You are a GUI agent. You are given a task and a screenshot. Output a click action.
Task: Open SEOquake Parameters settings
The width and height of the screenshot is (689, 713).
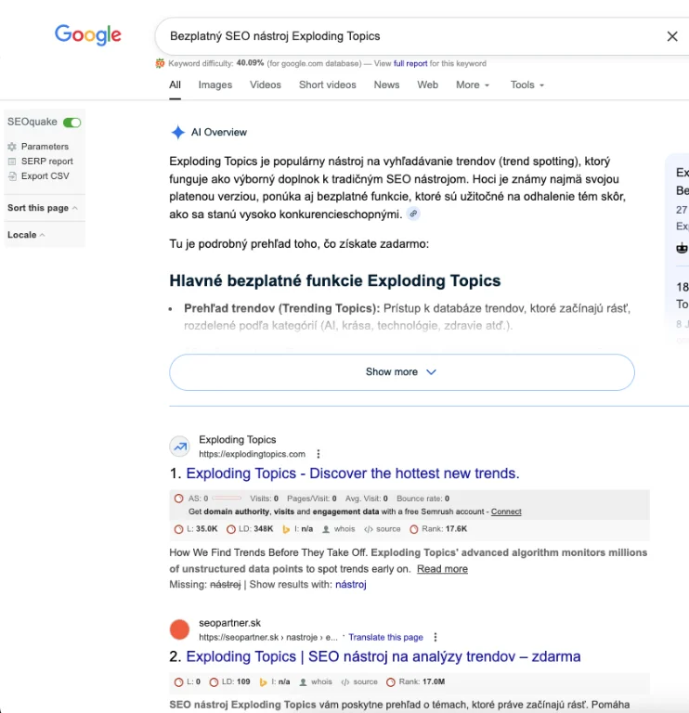tap(45, 147)
